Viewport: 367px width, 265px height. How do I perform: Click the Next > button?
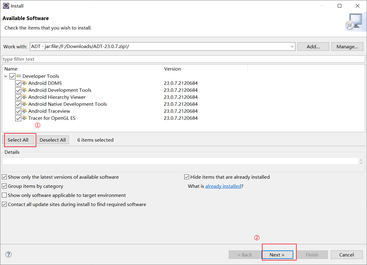(277, 255)
